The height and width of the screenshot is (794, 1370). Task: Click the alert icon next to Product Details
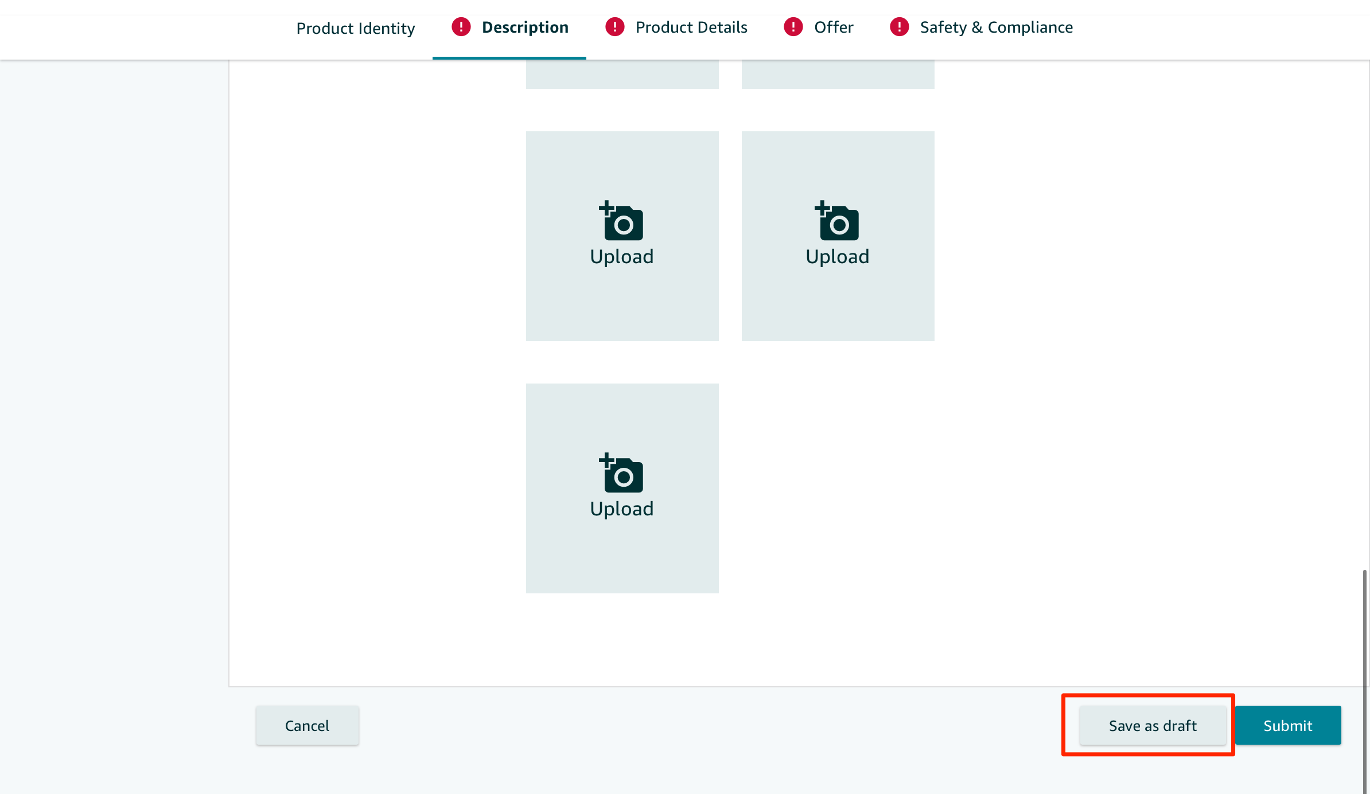pyautogui.click(x=614, y=27)
